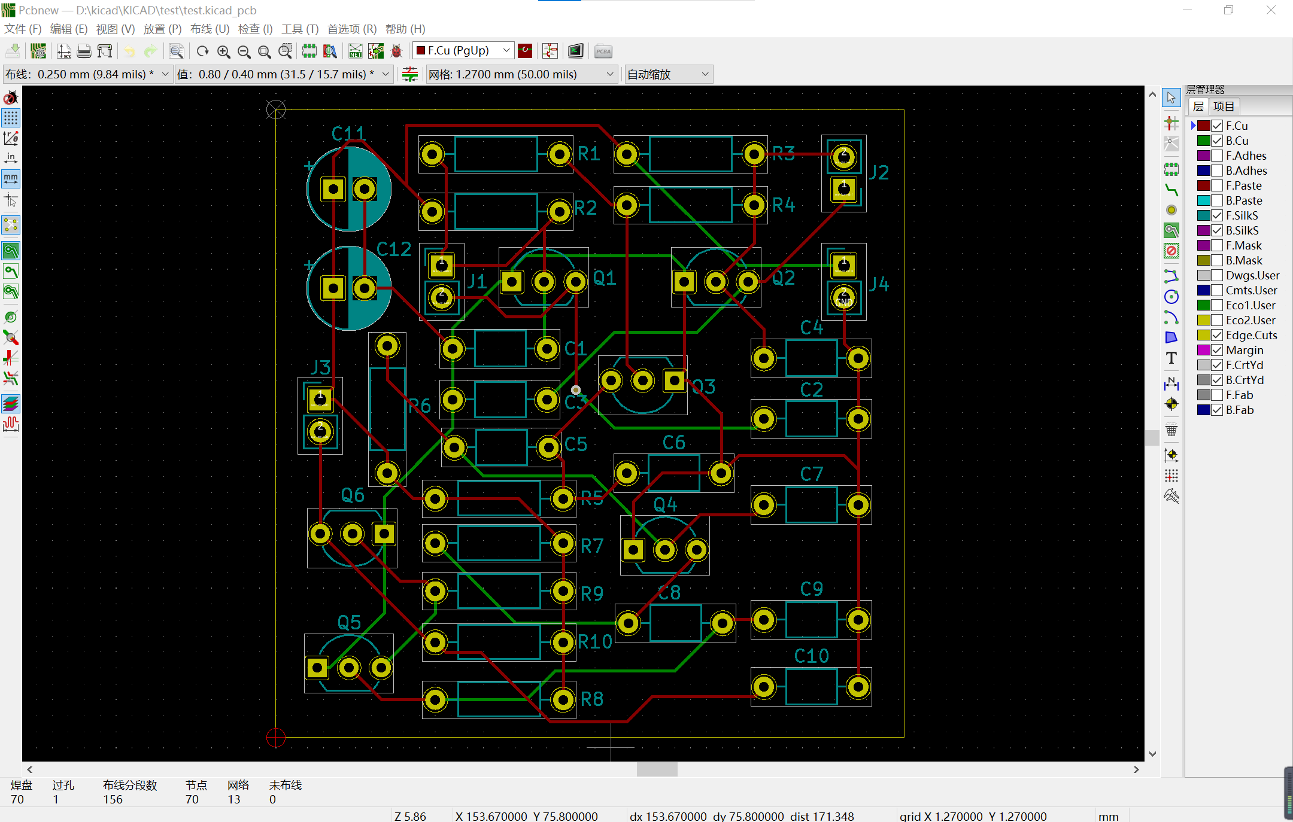Open the track width dropdown
Viewport: 1293px width, 822px height.
coord(87,74)
